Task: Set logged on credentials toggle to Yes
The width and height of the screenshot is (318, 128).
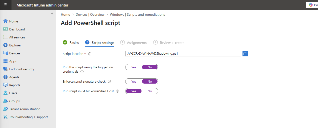Action: coord(134,67)
